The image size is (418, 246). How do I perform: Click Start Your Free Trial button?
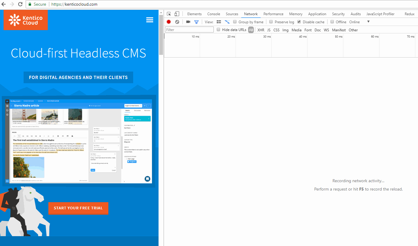point(78,208)
